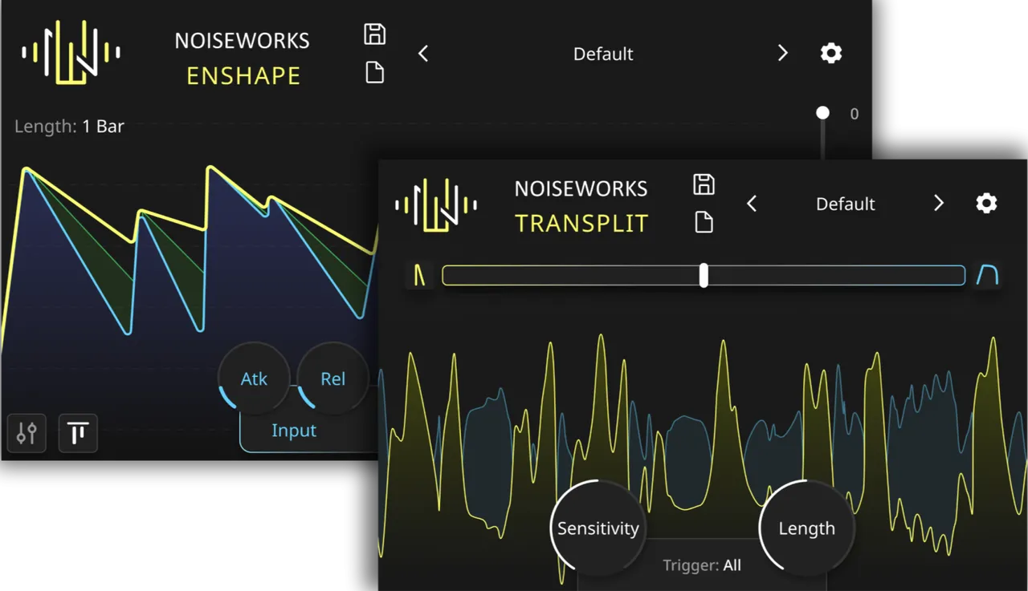Viewport: 1028px width, 591px height.
Task: Create a new Transplit preset using the page icon
Action: tap(704, 222)
